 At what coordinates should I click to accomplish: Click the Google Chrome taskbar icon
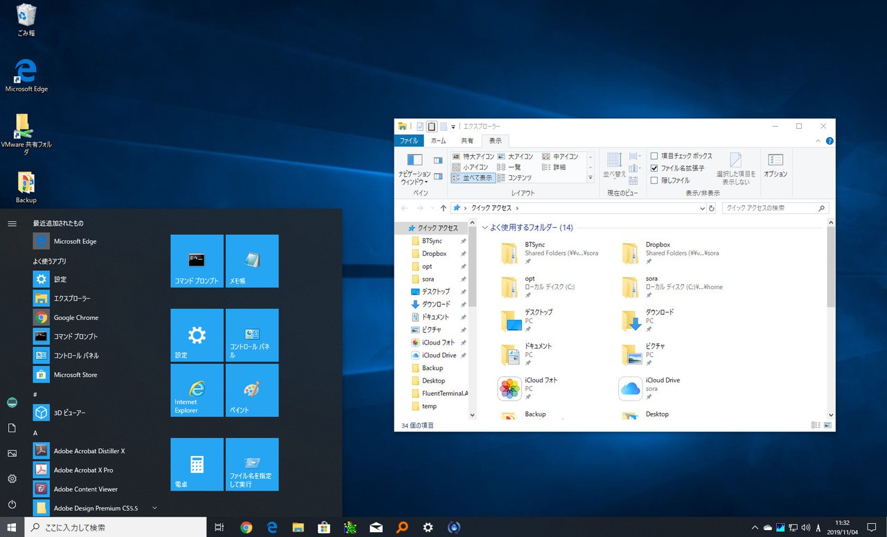246,527
